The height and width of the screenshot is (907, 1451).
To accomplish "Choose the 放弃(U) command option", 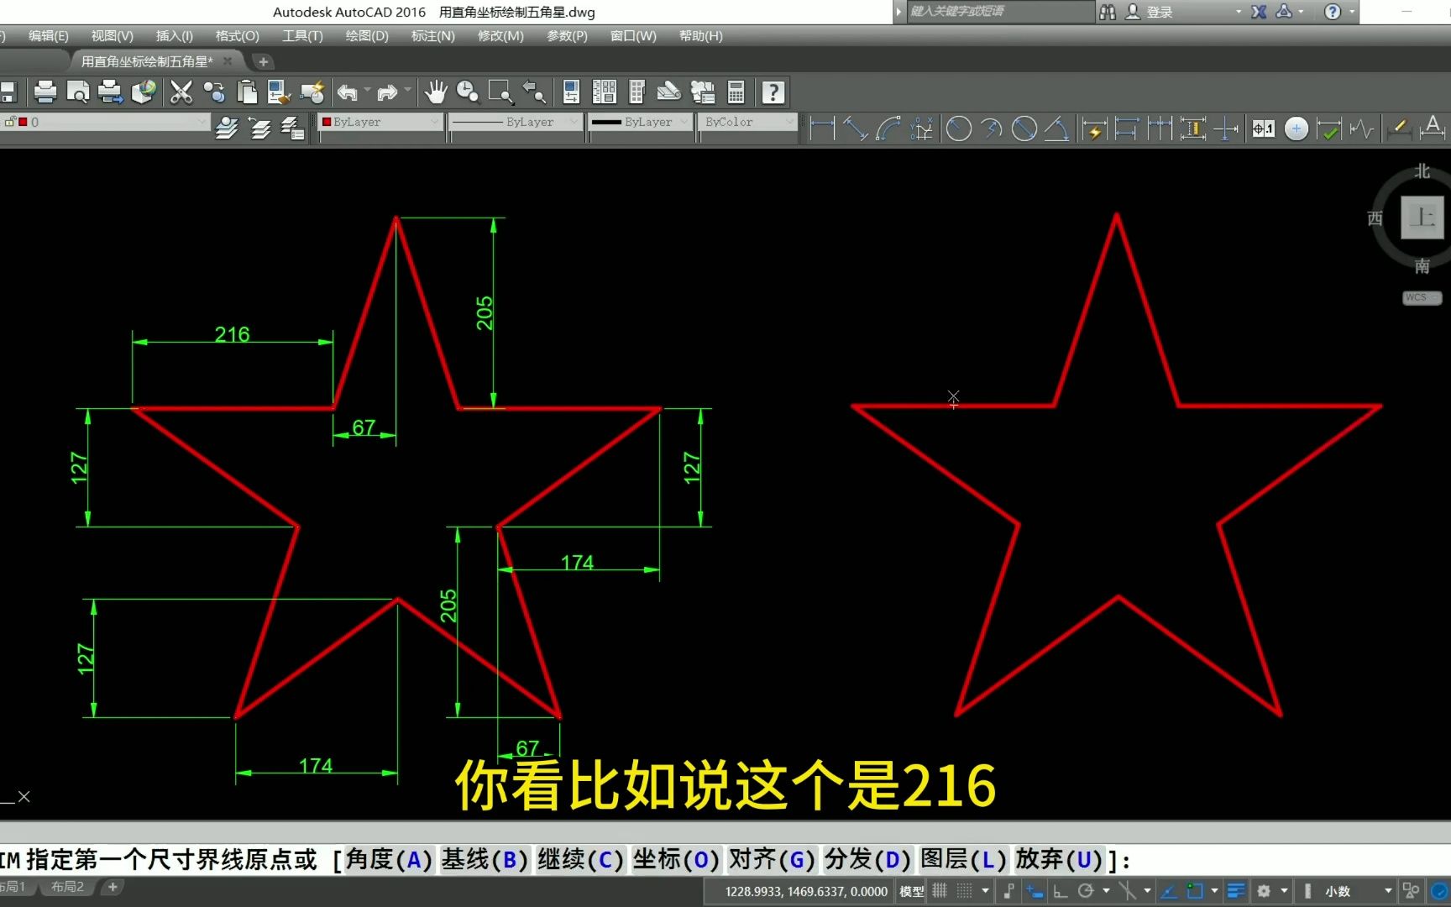I will point(1058,860).
